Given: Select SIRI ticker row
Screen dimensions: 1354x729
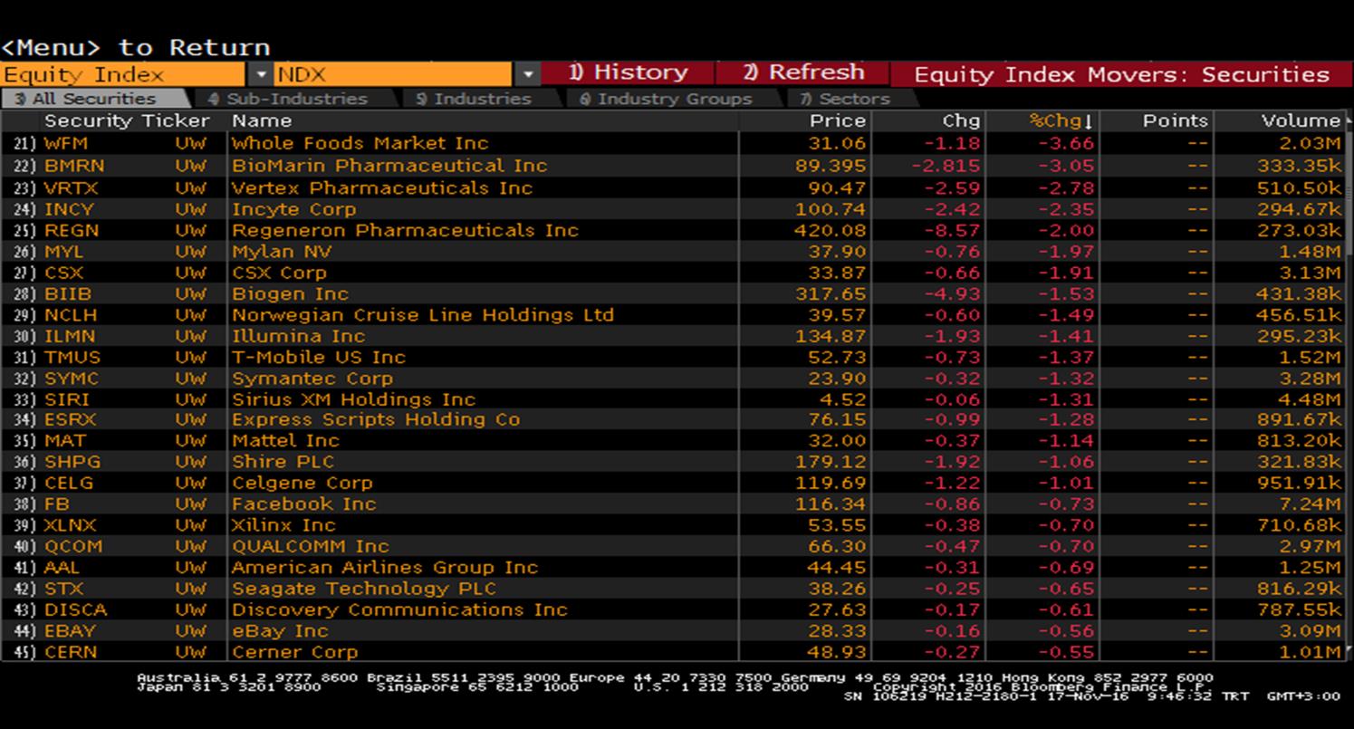Looking at the screenshot, I should click(x=67, y=399).
